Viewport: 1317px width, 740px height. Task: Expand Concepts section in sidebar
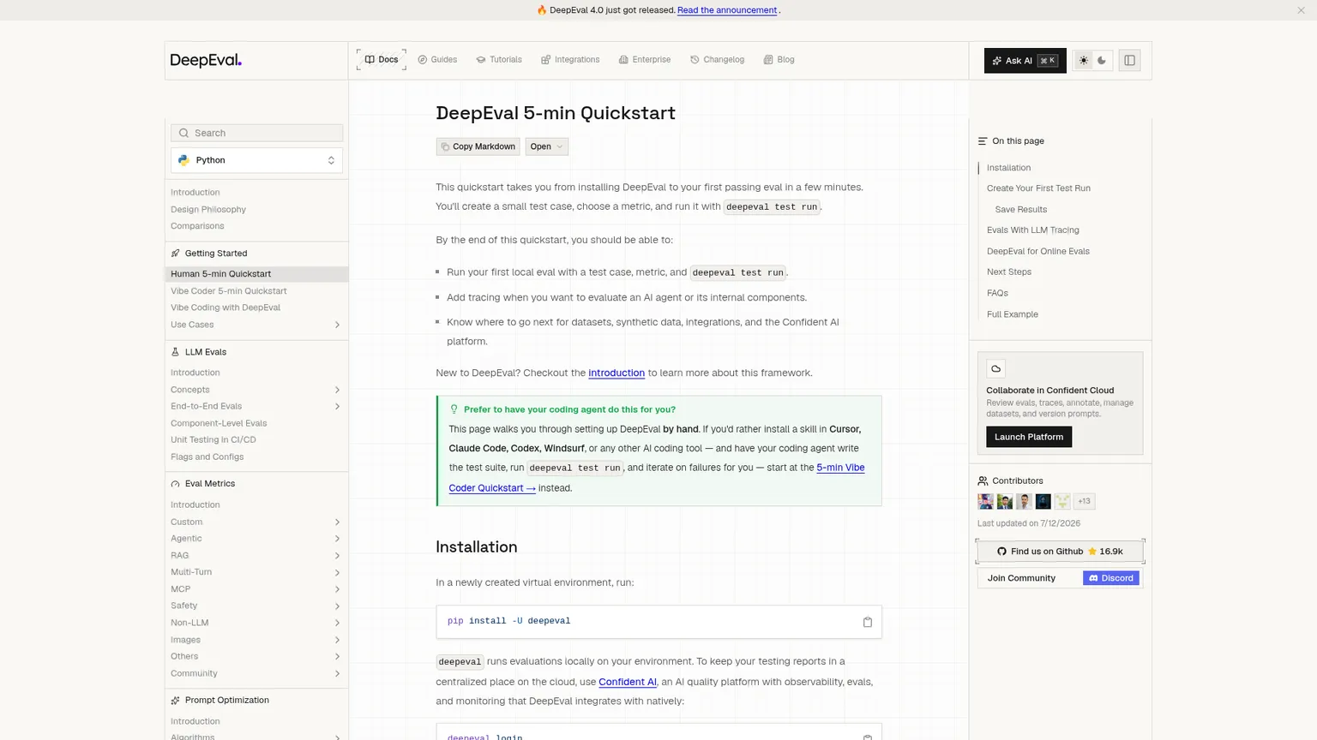tap(337, 390)
